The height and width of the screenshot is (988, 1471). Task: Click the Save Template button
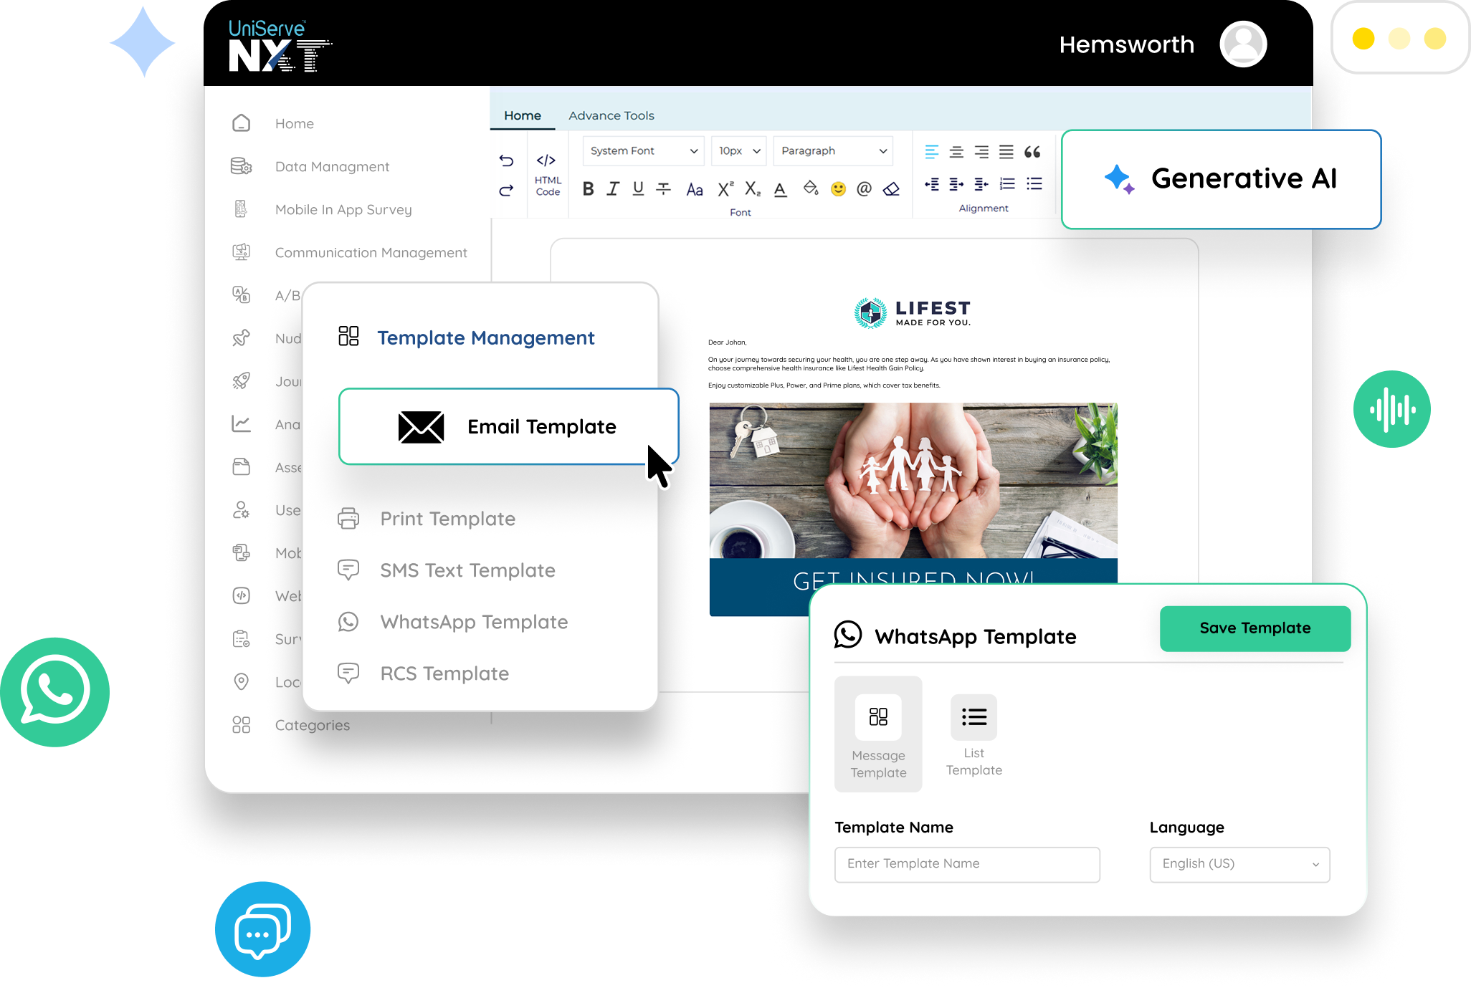point(1255,628)
